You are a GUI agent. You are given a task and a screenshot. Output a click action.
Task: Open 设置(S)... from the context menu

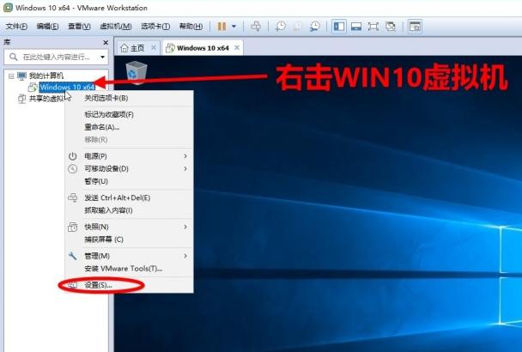[x=129, y=285]
